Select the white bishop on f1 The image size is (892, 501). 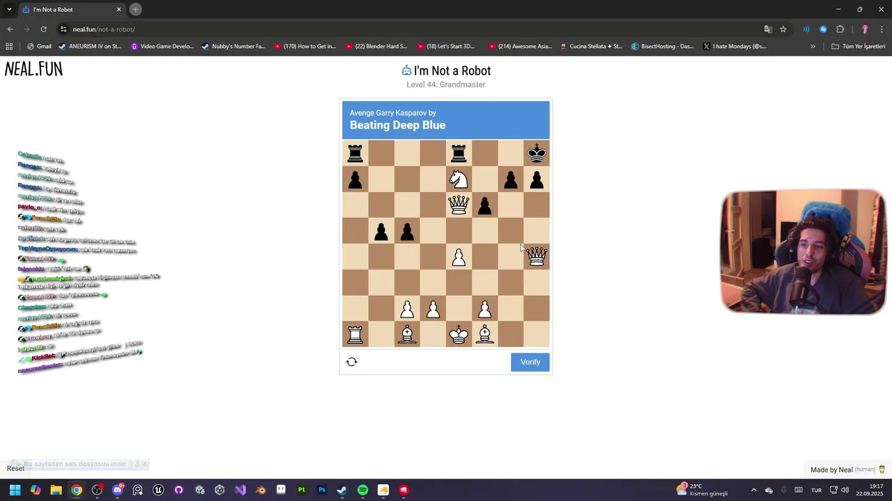[x=485, y=335]
